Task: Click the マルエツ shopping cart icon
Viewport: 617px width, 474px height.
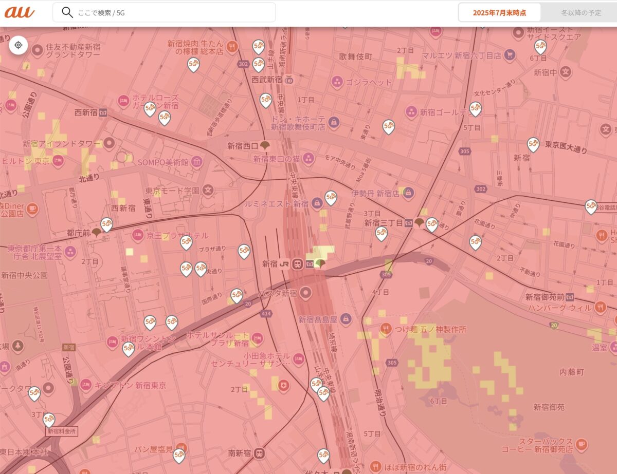Action: pyautogui.click(x=510, y=54)
